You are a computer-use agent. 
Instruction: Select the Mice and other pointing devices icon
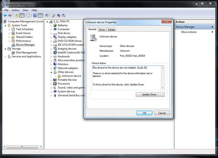pyautogui.click(x=55, y=60)
